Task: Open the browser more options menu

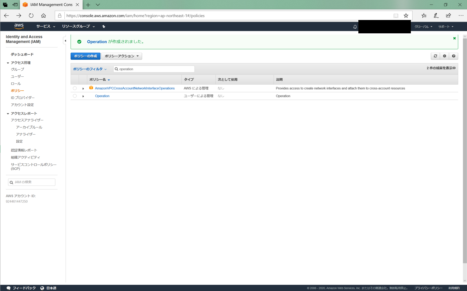Action: 461,15
